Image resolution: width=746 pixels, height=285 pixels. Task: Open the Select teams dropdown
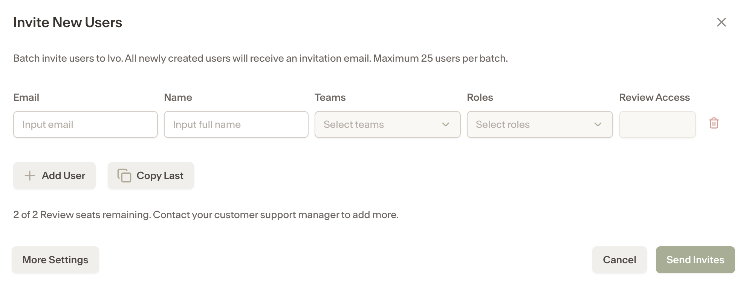tap(387, 124)
